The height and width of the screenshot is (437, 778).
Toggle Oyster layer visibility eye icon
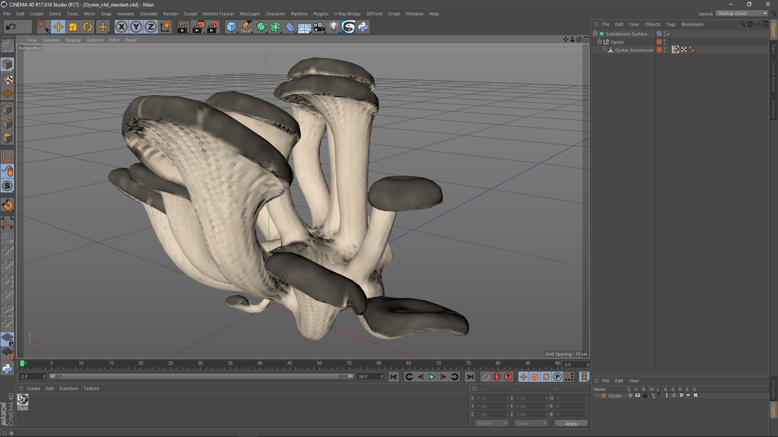637,396
